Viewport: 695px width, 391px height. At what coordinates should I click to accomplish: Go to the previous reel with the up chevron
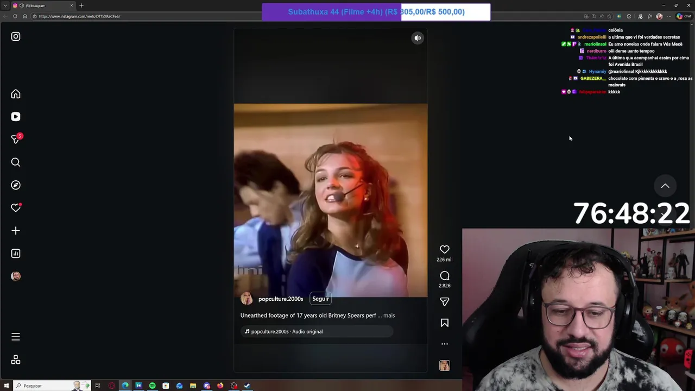[x=665, y=186]
